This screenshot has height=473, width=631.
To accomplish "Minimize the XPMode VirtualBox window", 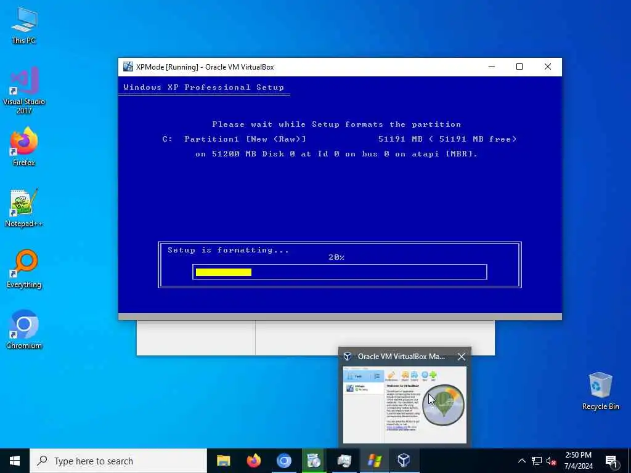I will tap(491, 67).
